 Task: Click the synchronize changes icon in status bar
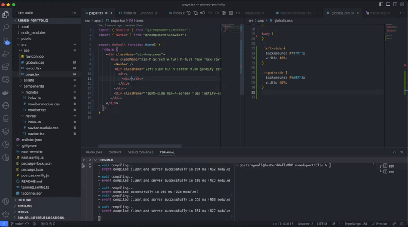click(27, 223)
